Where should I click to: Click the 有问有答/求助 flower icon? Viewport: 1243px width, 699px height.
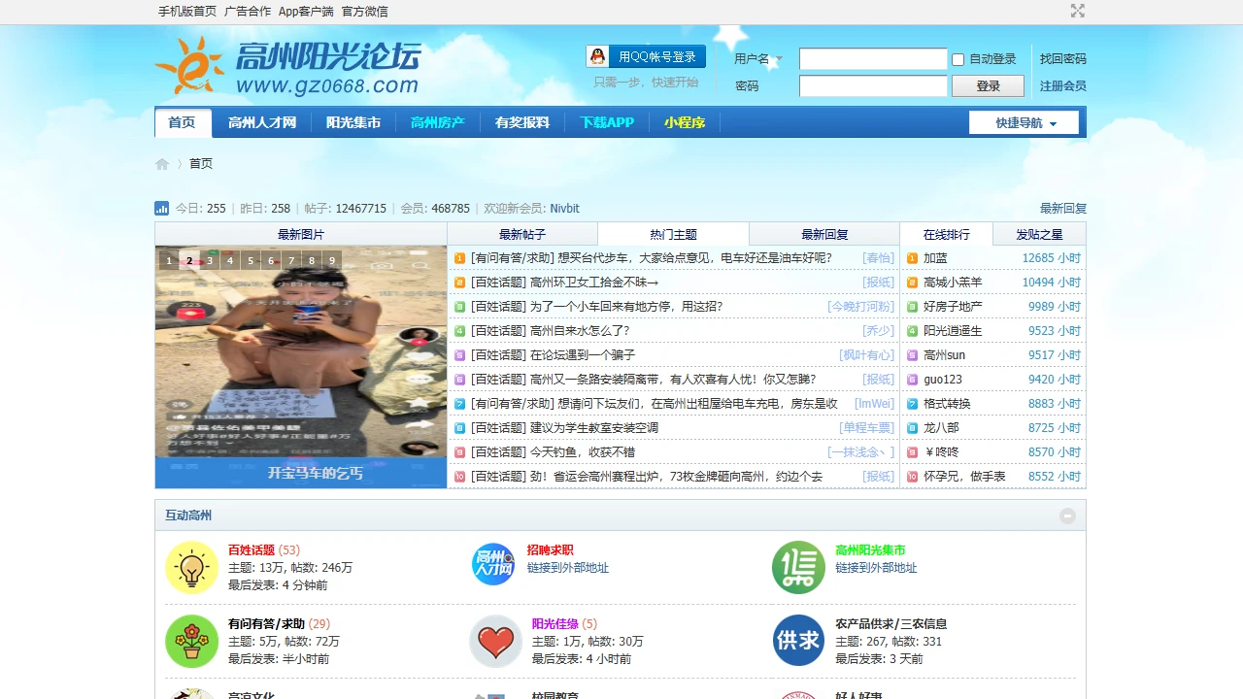click(191, 642)
